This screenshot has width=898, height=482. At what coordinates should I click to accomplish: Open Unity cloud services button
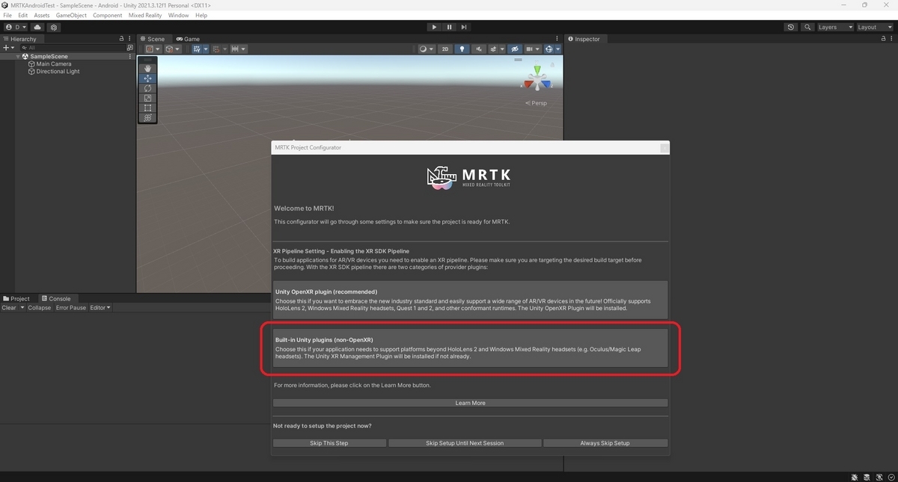(37, 27)
